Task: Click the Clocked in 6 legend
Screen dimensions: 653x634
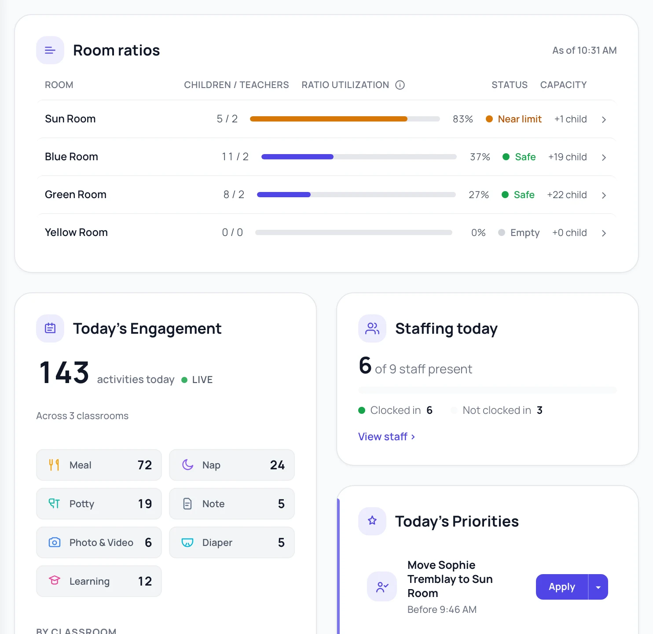Action: [x=396, y=410]
